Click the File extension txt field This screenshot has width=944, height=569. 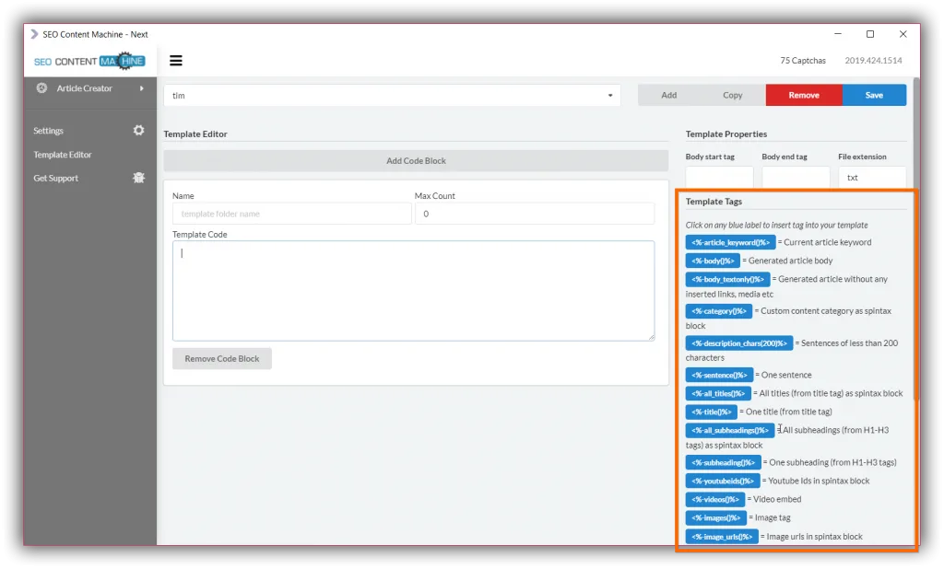click(x=872, y=178)
